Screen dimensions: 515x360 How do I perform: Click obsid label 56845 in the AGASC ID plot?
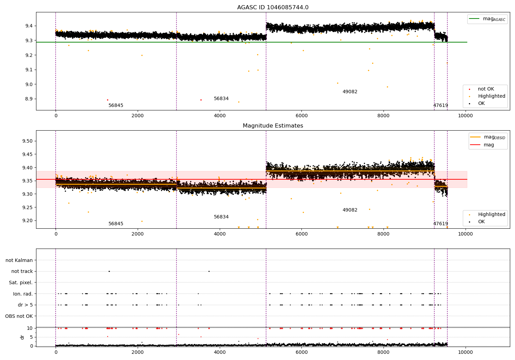(x=116, y=106)
